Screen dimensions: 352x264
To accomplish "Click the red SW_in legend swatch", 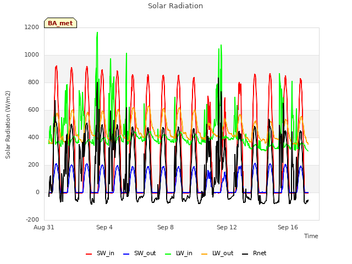I will (x=89, y=254).
